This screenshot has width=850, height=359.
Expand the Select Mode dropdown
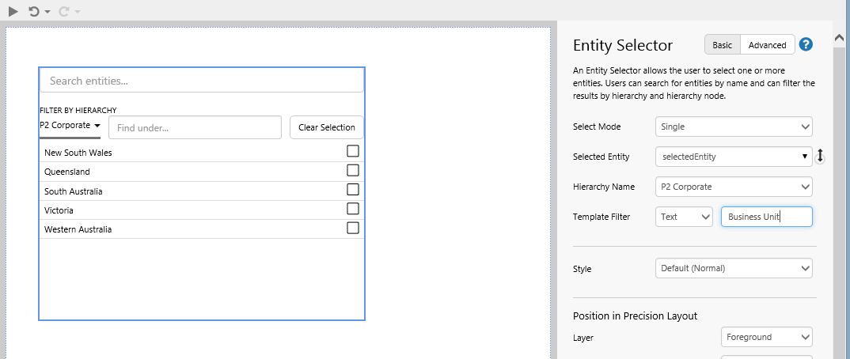tap(734, 127)
